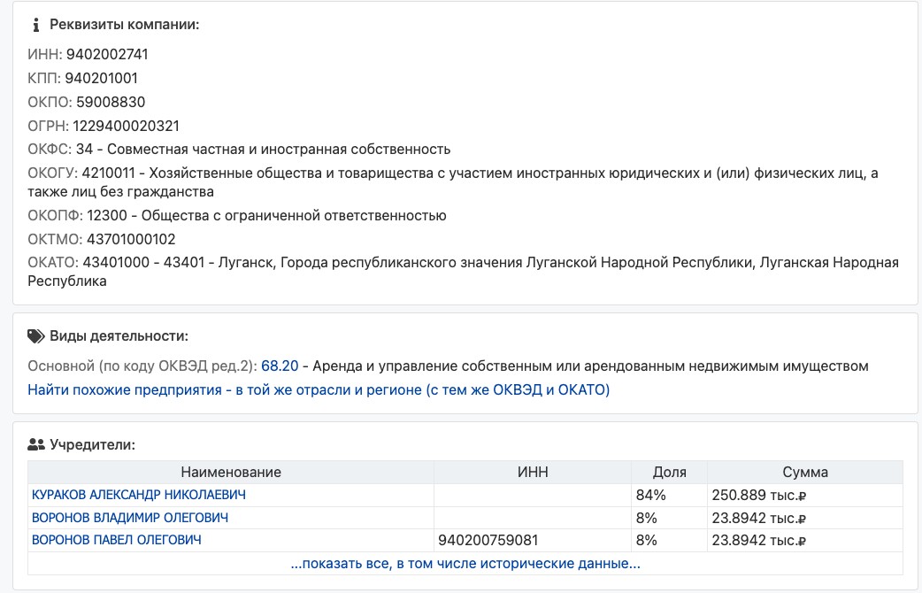The height and width of the screenshot is (593, 922).
Task: Click the ОГРН value 1229400020321
Action: 126,126
